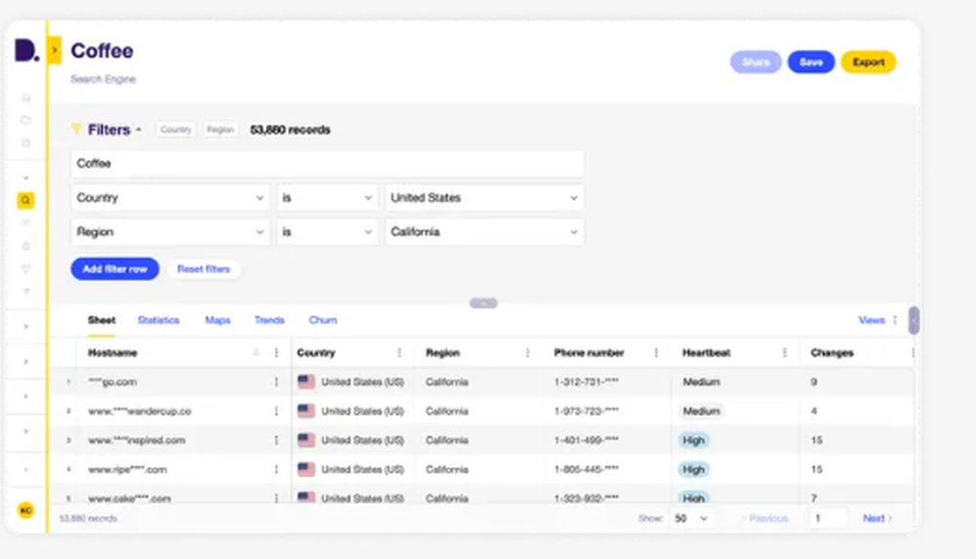This screenshot has width=976, height=559.
Task: Open the Show 50 rows dropdown
Action: [692, 518]
